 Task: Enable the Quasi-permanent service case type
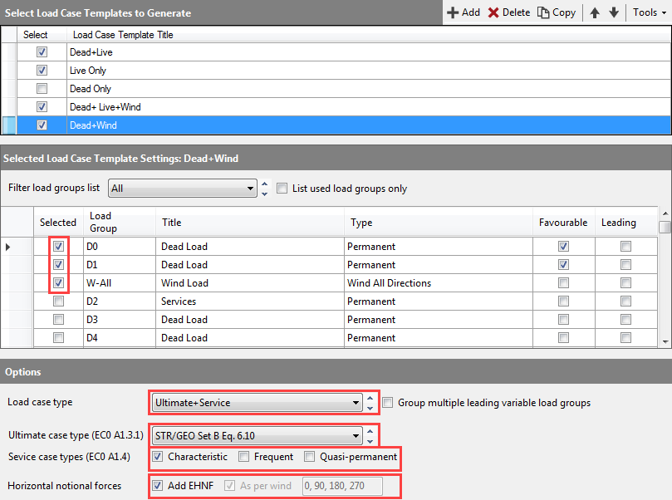[x=309, y=457]
